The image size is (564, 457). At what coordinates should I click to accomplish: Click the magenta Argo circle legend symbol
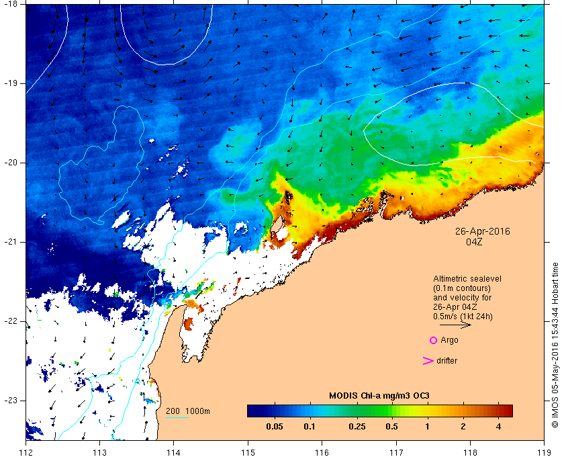point(433,340)
